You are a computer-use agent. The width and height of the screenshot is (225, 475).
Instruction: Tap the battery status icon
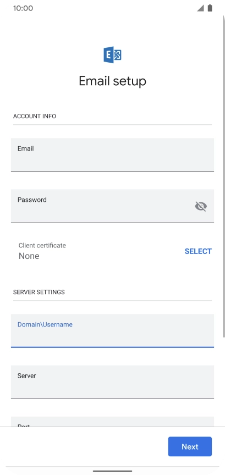pos(210,8)
